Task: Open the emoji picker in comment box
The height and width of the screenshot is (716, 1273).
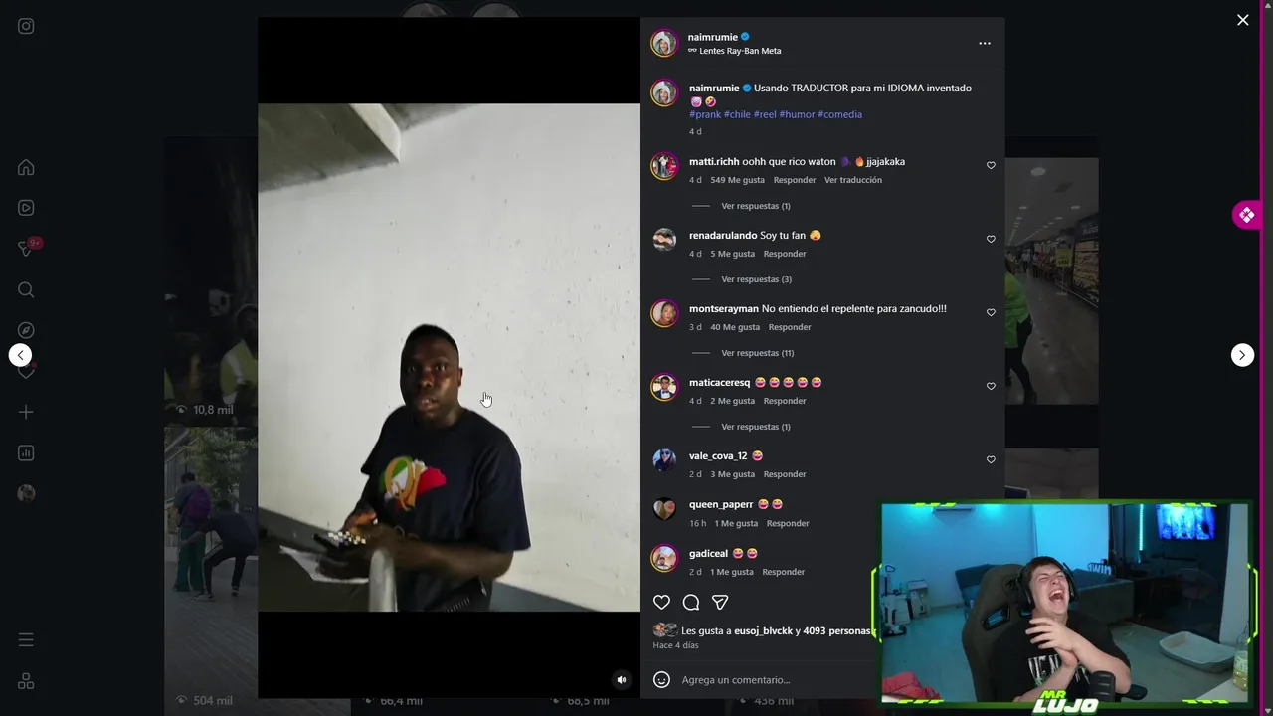Action: pos(661,680)
